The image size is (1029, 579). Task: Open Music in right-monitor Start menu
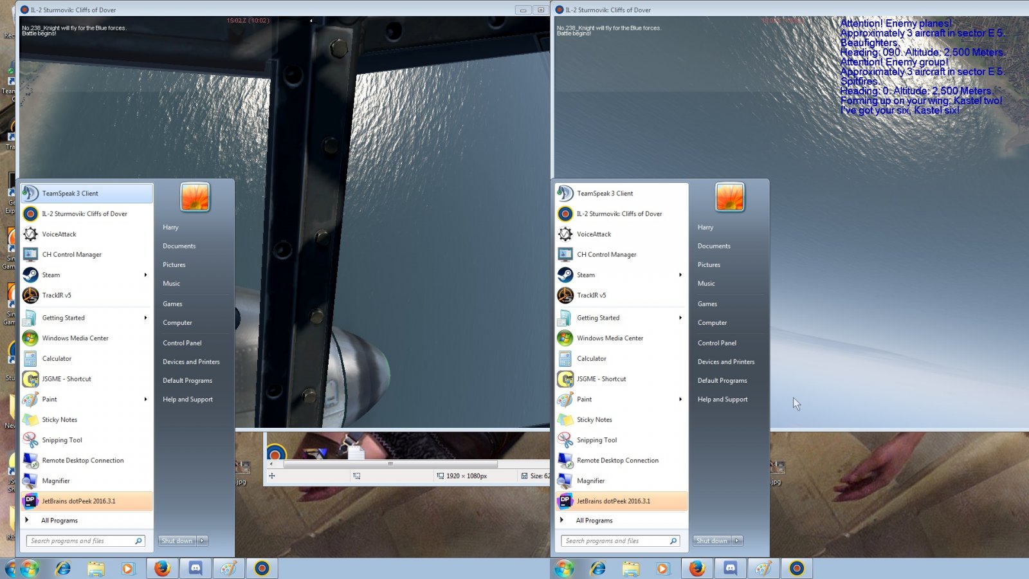point(706,283)
